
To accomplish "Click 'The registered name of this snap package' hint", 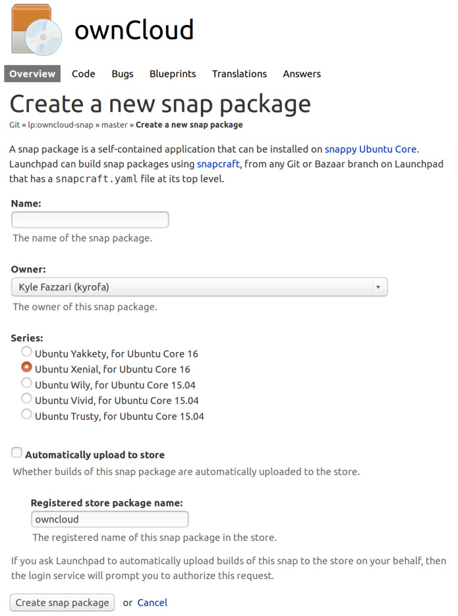I will click(x=155, y=538).
